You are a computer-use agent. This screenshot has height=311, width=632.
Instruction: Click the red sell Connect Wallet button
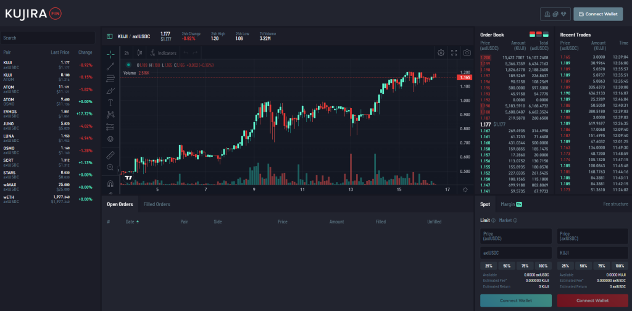click(592, 301)
